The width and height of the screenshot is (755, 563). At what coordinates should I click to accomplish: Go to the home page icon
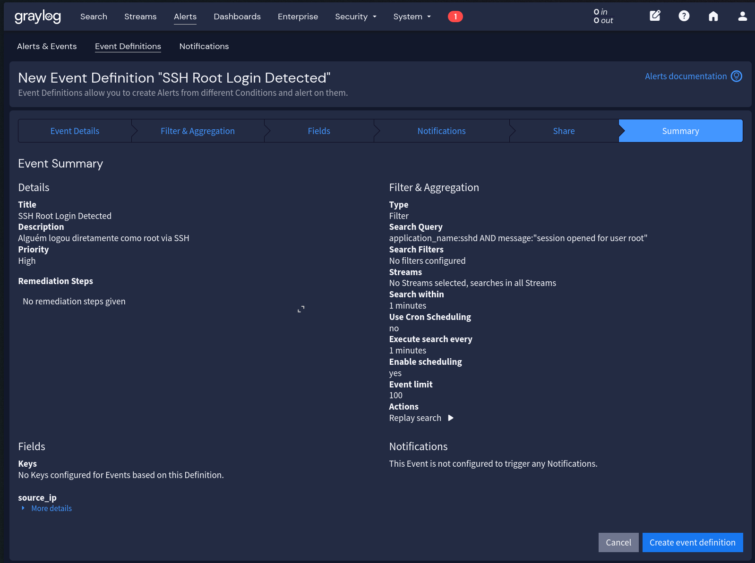713,17
